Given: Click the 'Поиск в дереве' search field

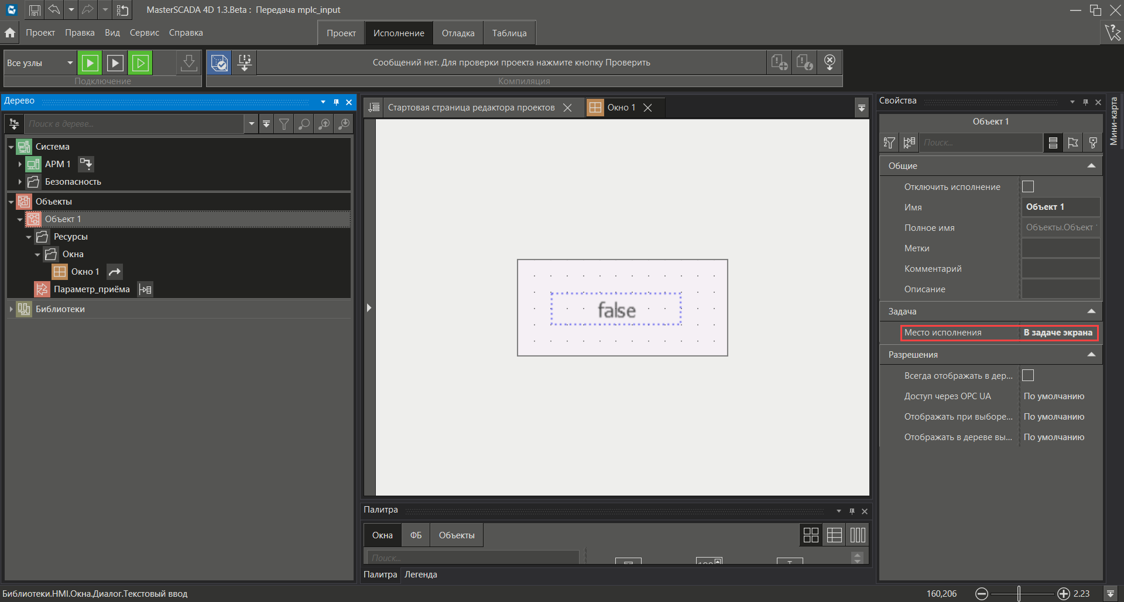Looking at the screenshot, I should click(x=133, y=124).
